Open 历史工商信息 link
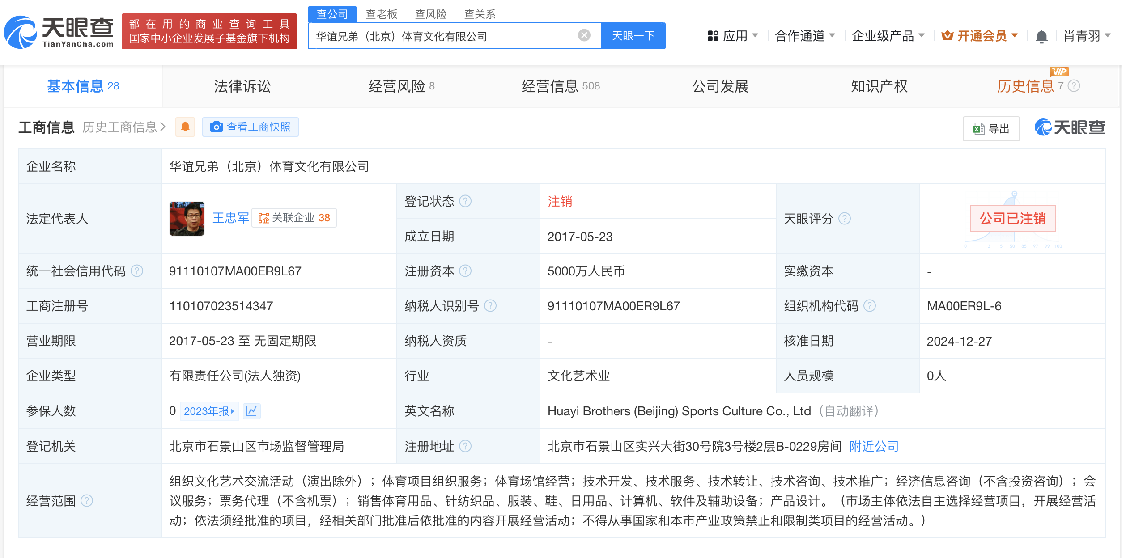The image size is (1122, 558). (x=124, y=127)
